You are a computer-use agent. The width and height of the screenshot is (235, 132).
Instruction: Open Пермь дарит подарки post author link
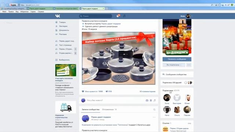[x=101, y=117]
